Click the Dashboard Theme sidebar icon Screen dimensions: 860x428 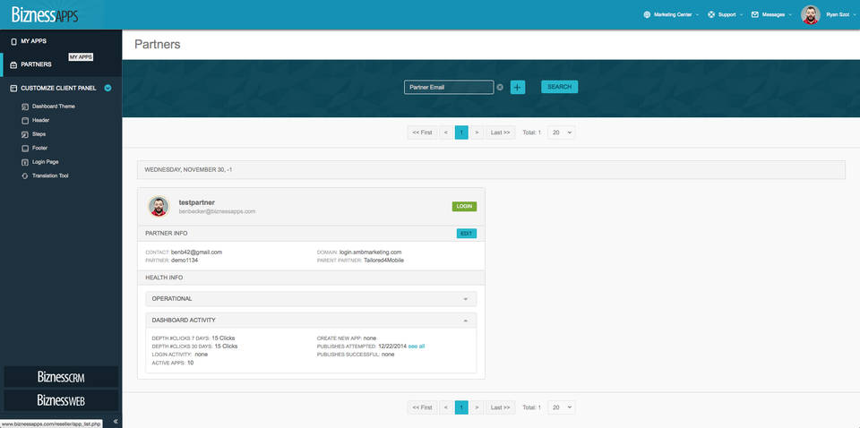tap(25, 107)
